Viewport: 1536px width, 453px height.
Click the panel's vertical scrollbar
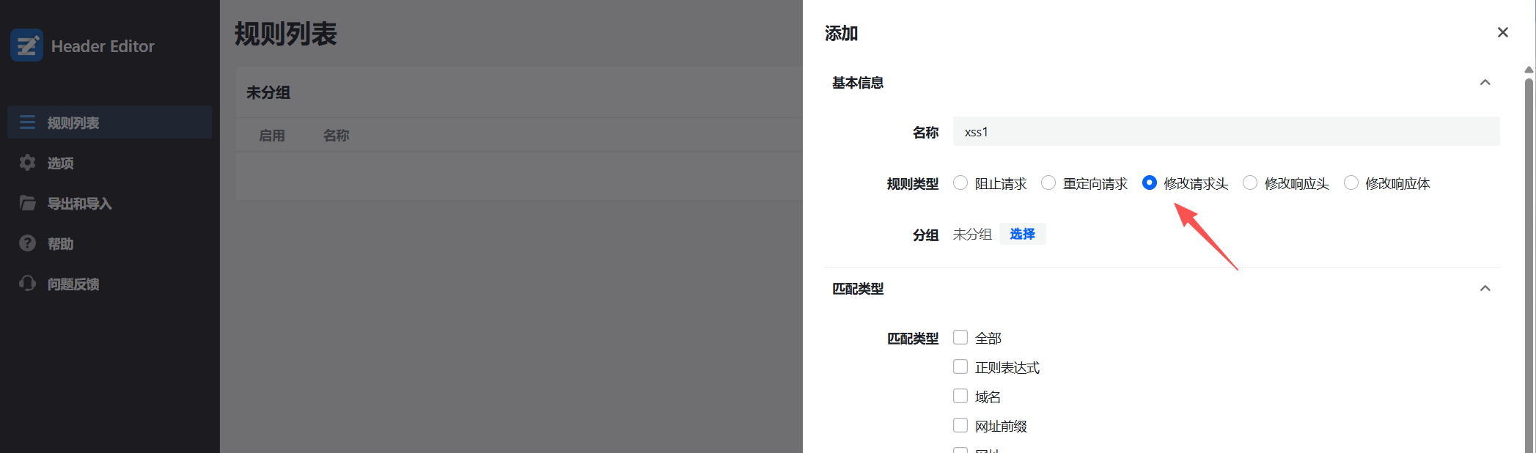point(1529,257)
